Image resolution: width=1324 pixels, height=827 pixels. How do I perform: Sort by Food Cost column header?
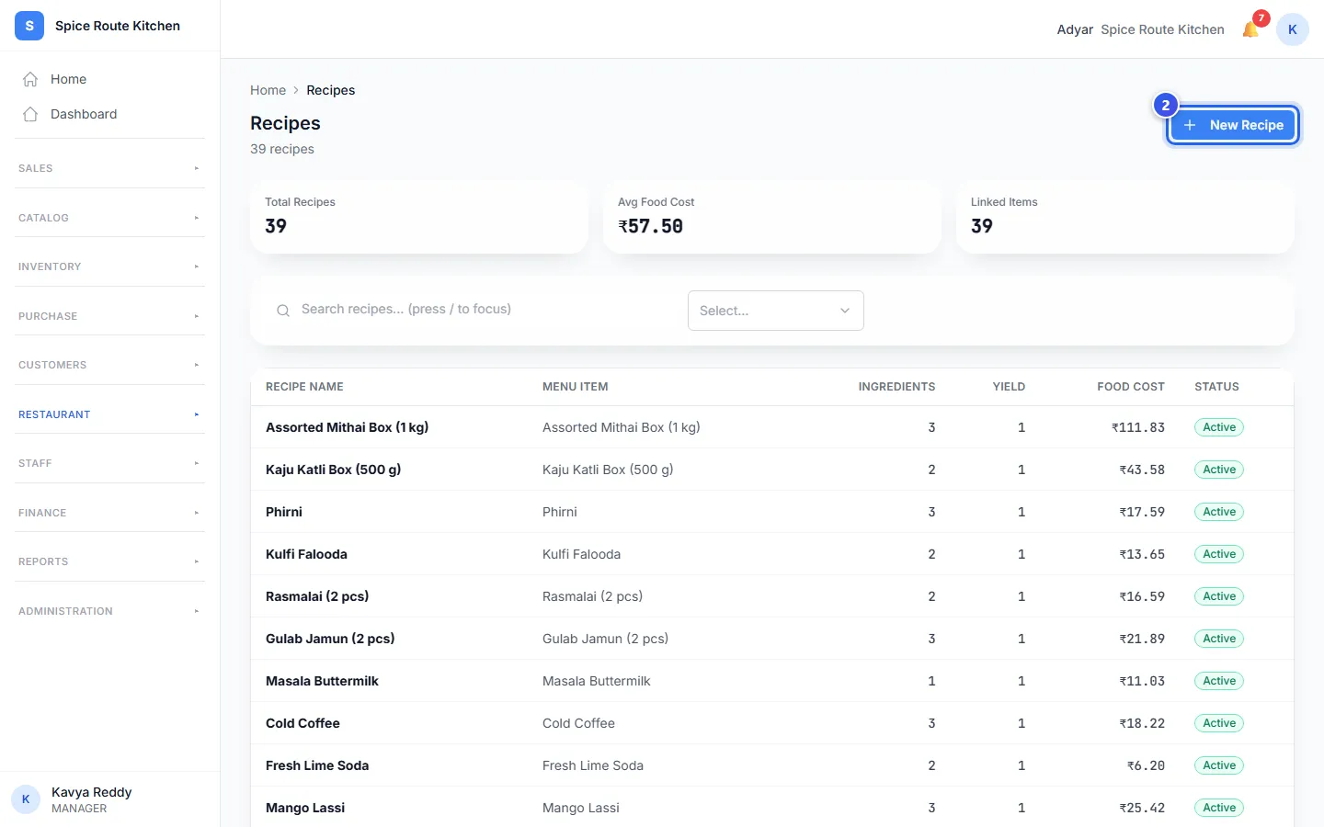(1130, 387)
